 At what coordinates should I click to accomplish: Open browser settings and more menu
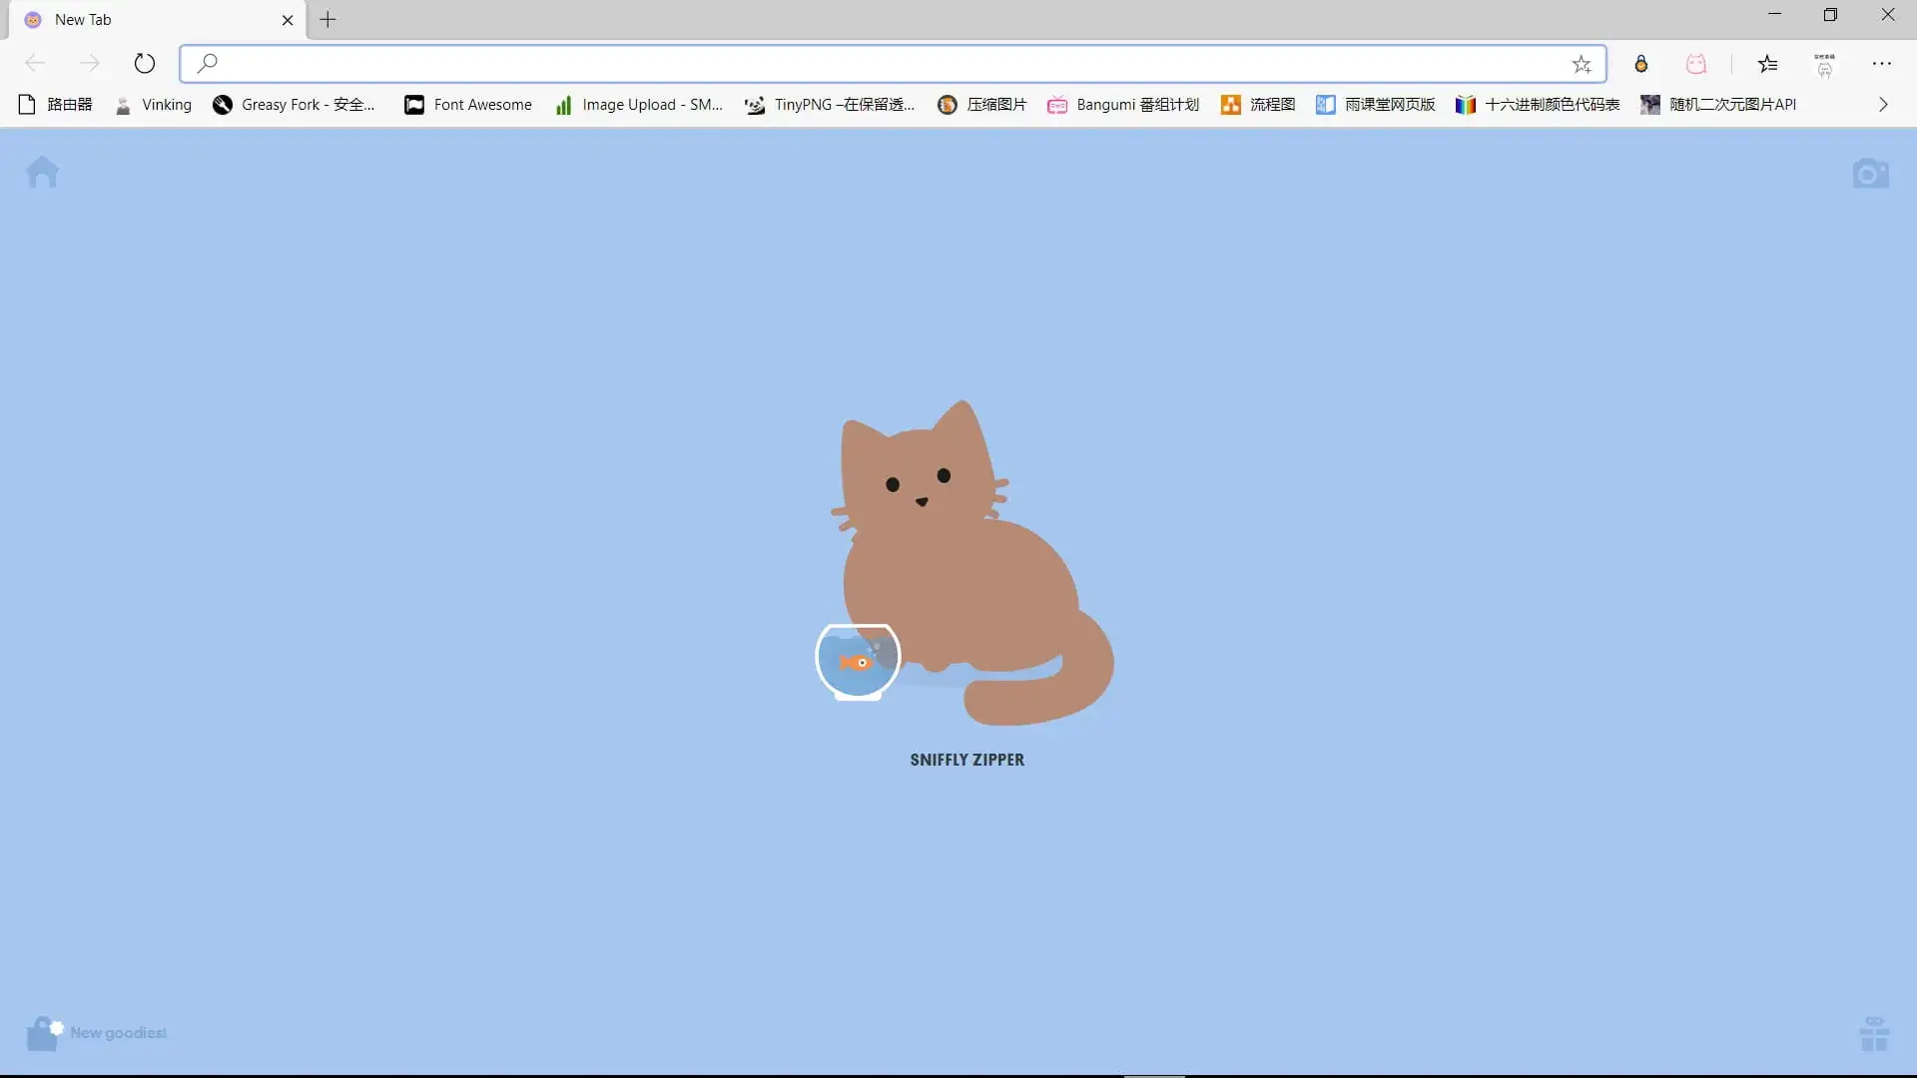(1881, 65)
